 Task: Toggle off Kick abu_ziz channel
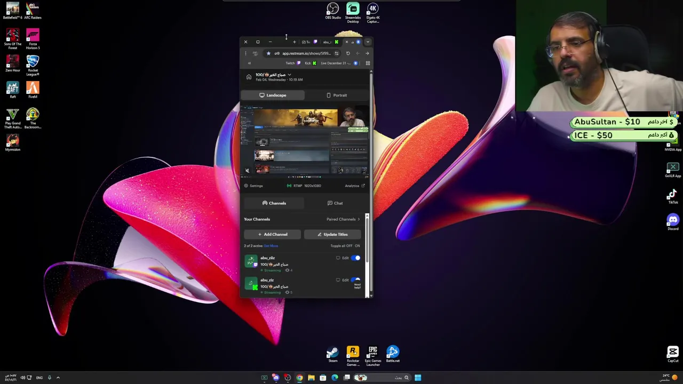(355, 279)
